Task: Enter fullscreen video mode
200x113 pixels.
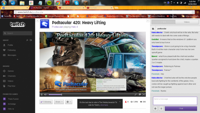Action: click(144, 95)
